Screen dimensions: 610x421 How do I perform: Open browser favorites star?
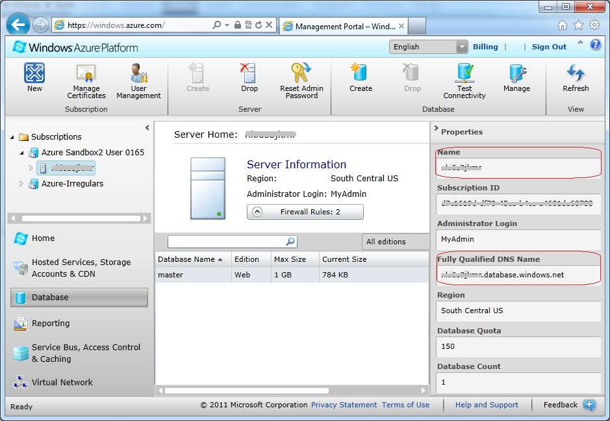pos(578,25)
